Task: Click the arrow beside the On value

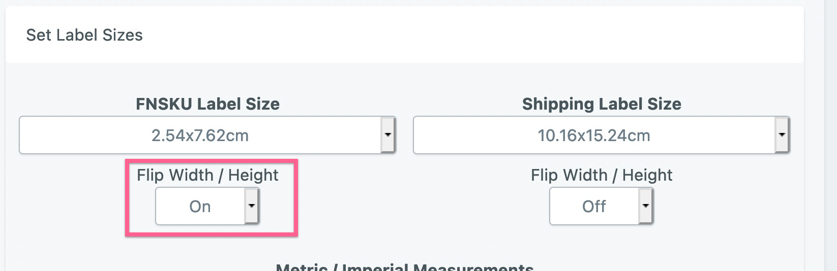Action: 252,206
